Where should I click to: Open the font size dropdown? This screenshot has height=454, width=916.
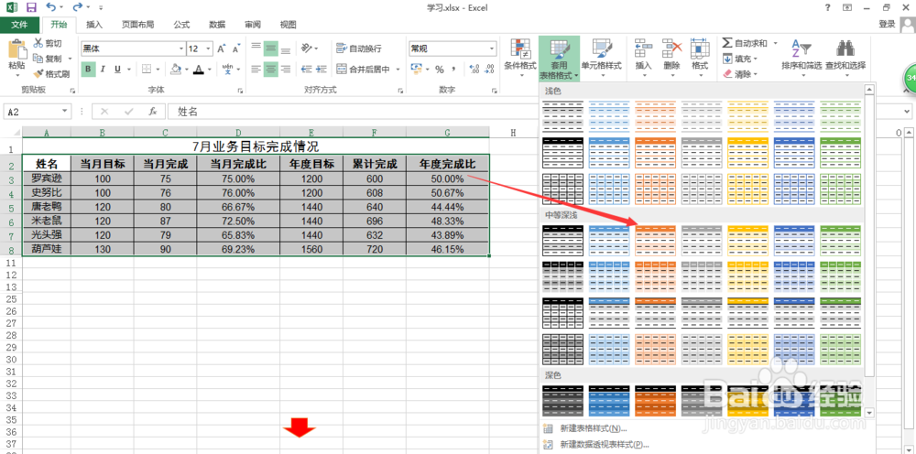210,49
